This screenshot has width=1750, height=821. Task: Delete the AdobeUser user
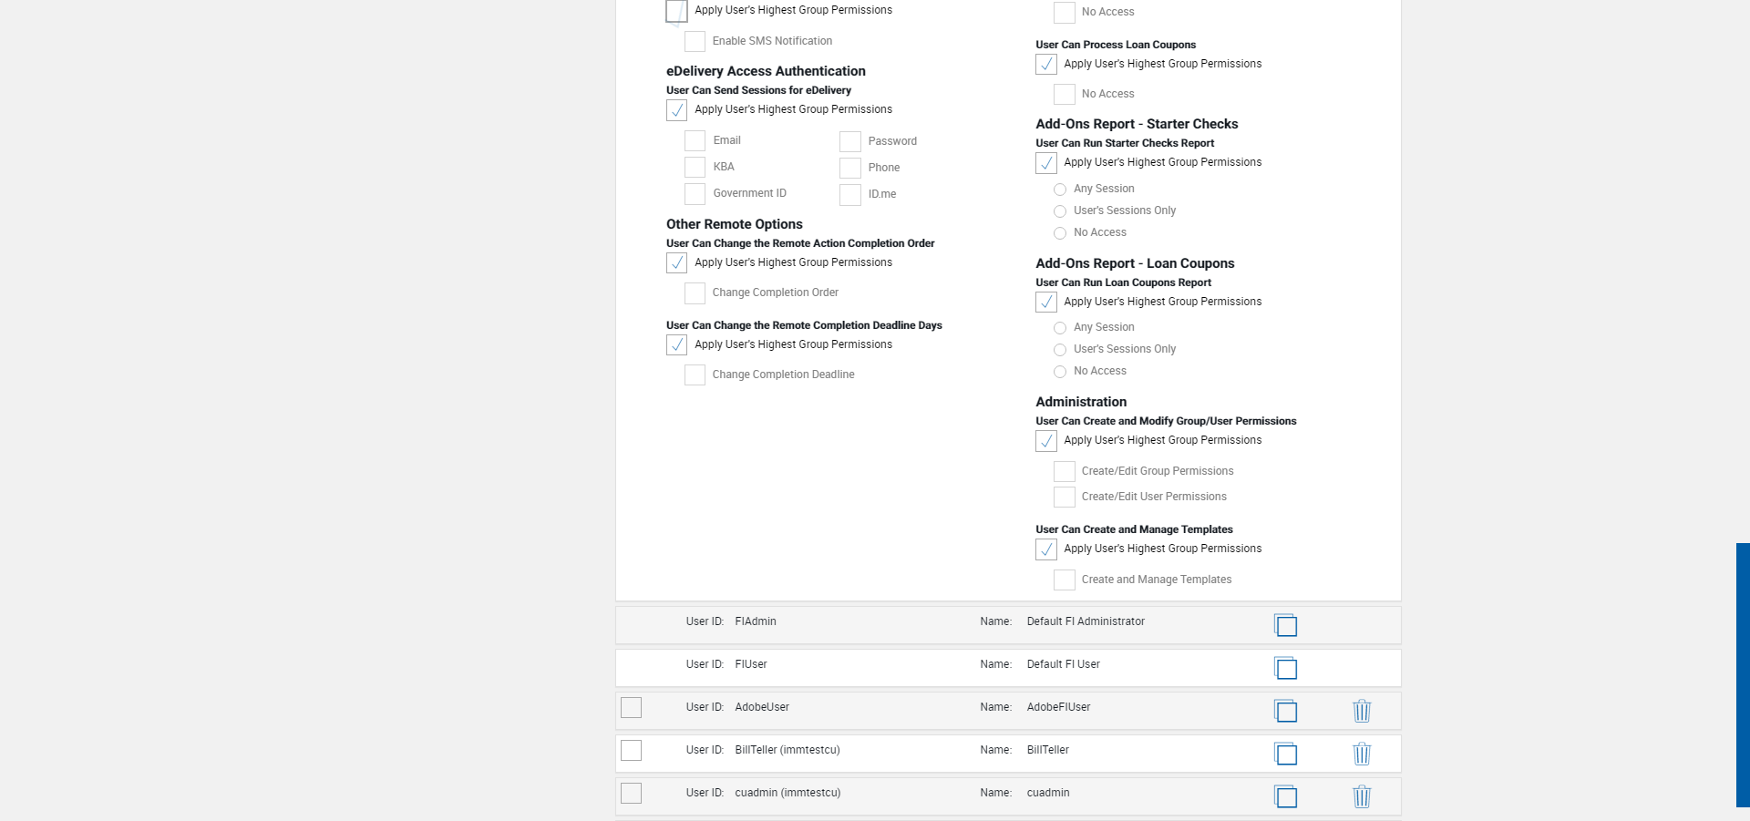pyautogui.click(x=1362, y=711)
